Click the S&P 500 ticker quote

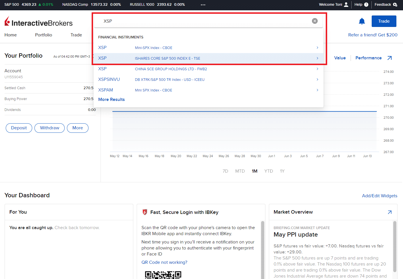click(29, 5)
